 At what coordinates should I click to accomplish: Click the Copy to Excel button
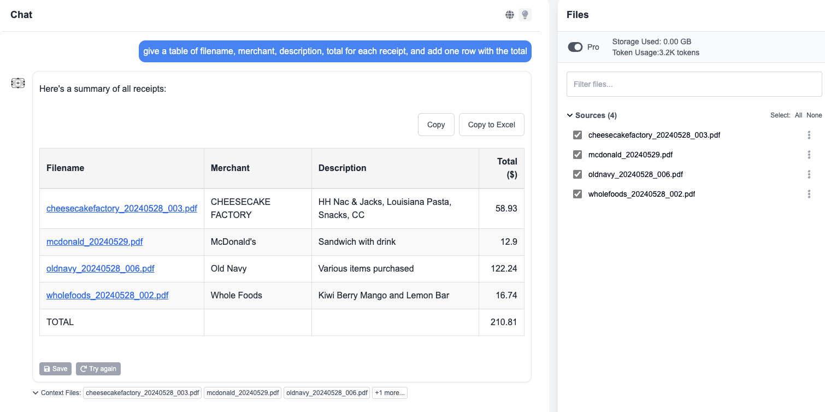(492, 125)
